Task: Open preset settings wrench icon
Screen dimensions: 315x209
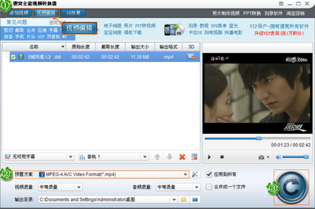Action: (195, 174)
